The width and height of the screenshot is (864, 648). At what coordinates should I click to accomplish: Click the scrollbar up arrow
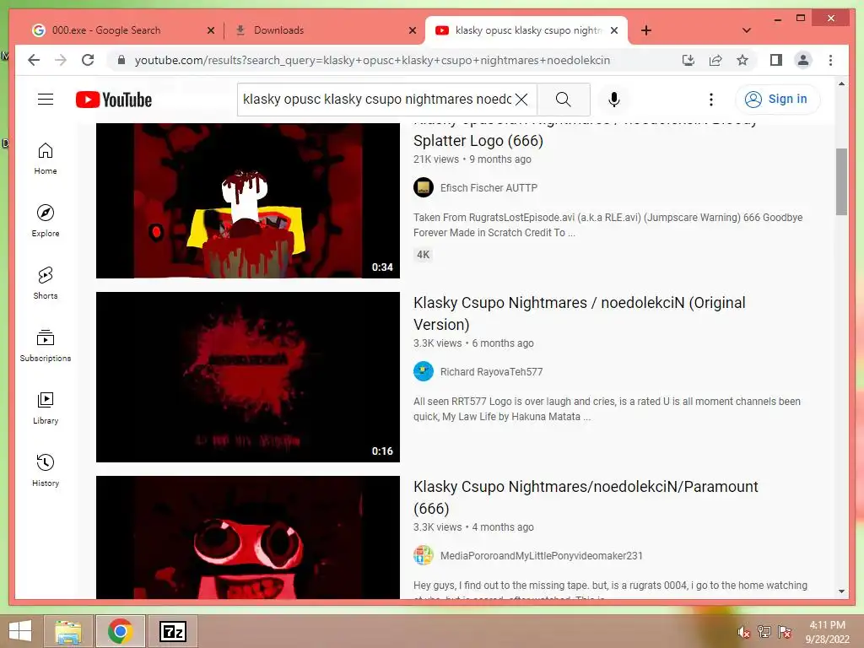(x=841, y=84)
